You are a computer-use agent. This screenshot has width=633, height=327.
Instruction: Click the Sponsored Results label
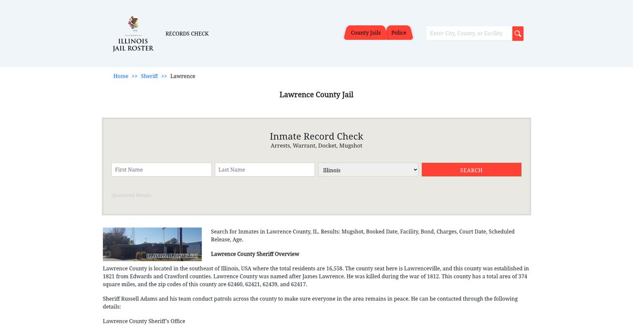point(131,195)
